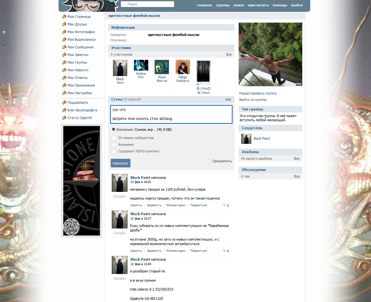Click the icon beside Мои Ответы
The height and width of the screenshot is (302, 371).
point(64,78)
